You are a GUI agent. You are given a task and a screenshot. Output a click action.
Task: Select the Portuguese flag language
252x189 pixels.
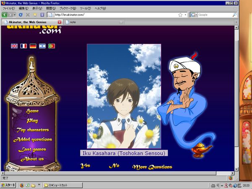(x=52, y=46)
